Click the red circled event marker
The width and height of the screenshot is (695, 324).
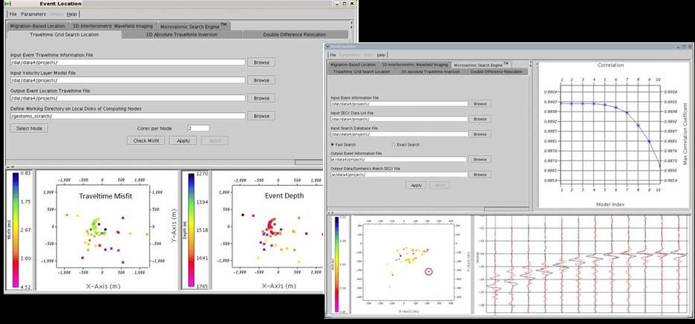[428, 272]
